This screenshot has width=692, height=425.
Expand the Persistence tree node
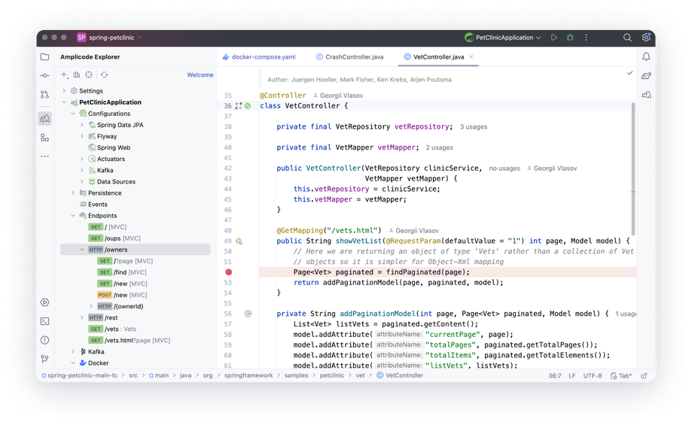pyautogui.click(x=73, y=193)
